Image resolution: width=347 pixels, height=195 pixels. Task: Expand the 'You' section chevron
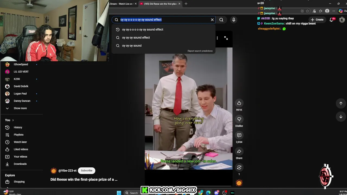pyautogui.click(x=13, y=120)
